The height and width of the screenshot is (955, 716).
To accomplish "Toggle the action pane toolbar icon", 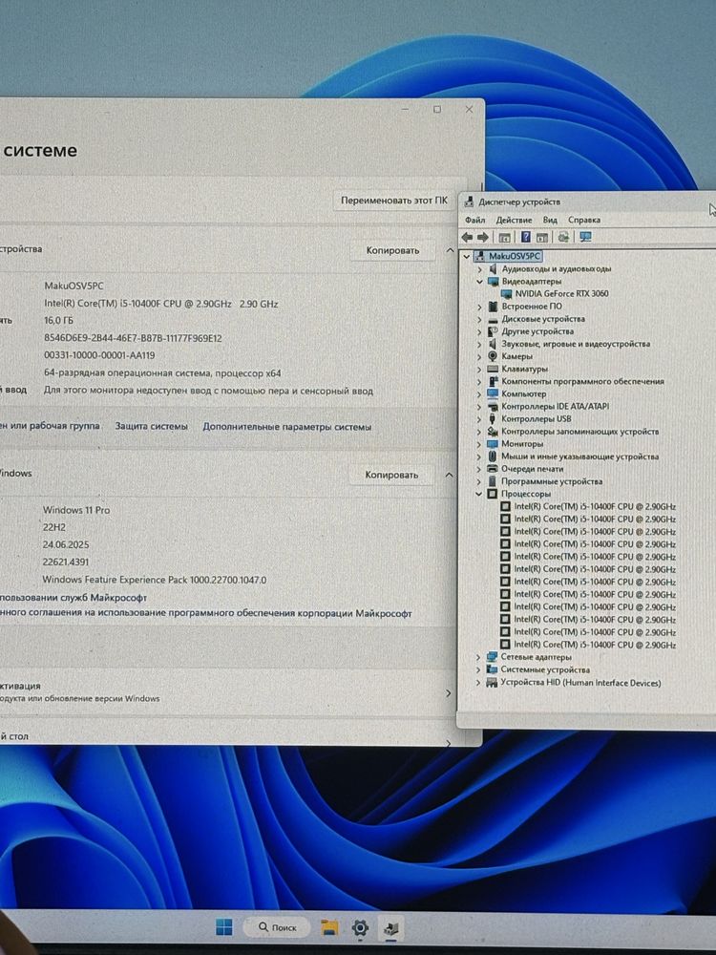I will 542,237.
